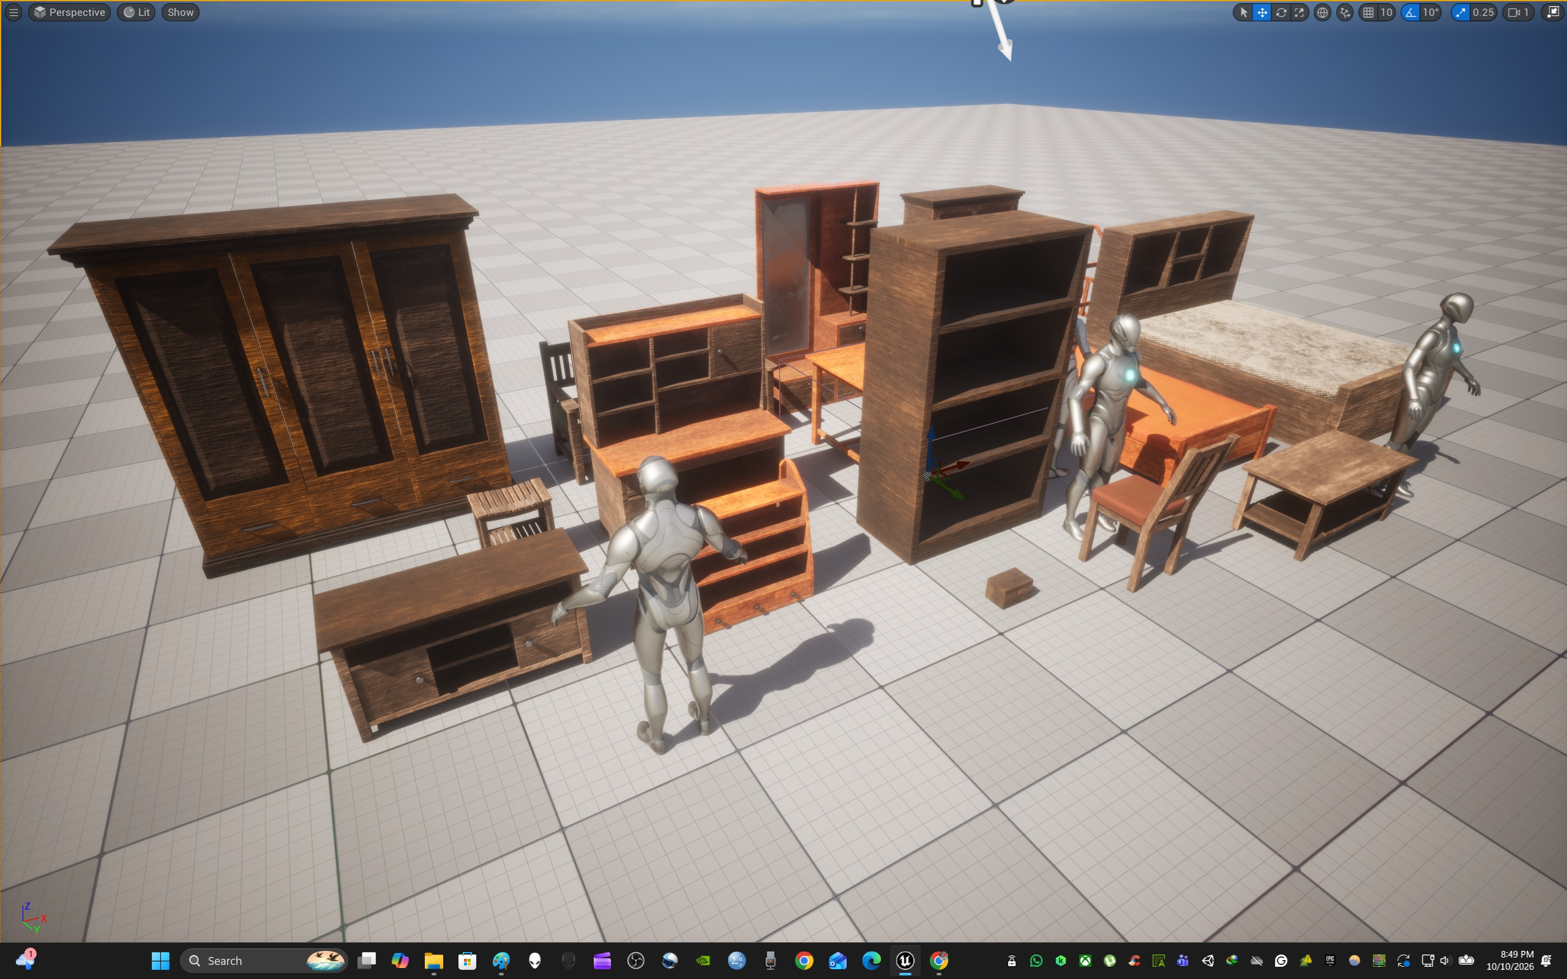Open the Show flags menu
This screenshot has width=1567, height=979.
click(181, 12)
